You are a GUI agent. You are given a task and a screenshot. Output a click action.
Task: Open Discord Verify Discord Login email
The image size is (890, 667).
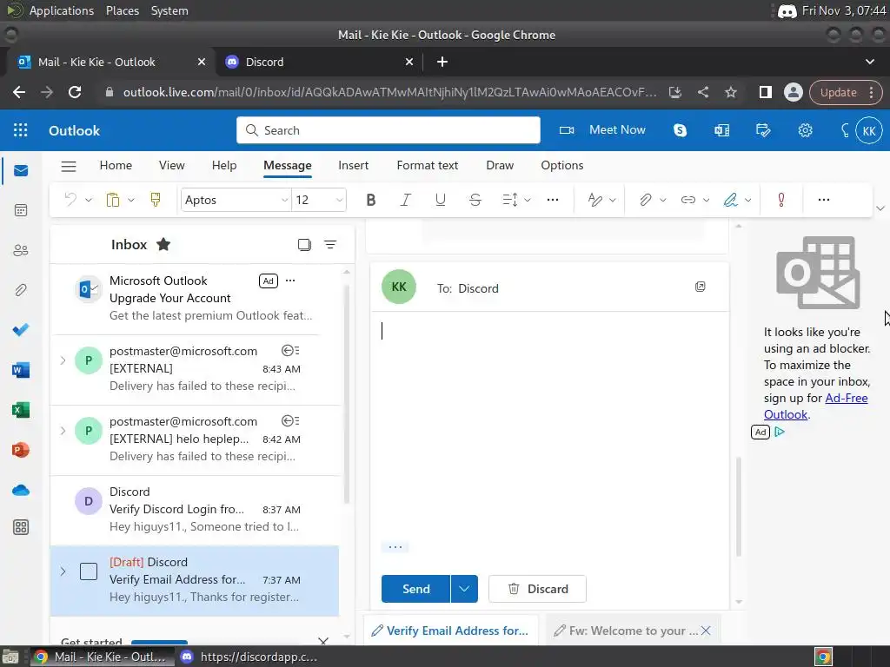(x=196, y=509)
